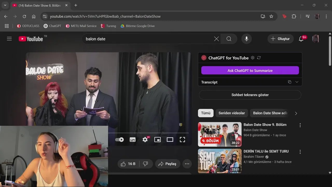The width and height of the screenshot is (332, 187).
Task: Show more filter chips with right arrow
Action: [296, 113]
